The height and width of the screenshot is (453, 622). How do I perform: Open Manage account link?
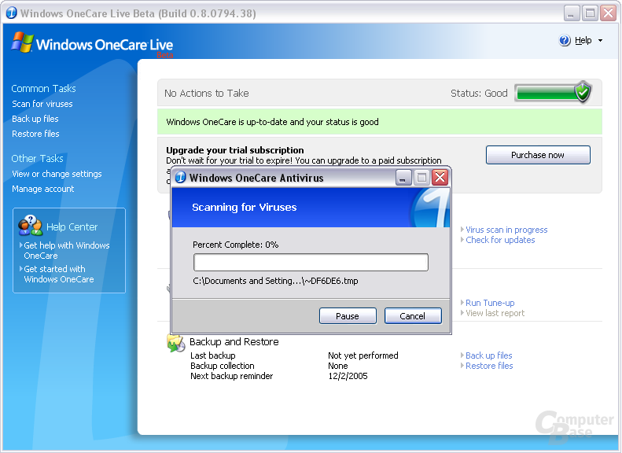42,190
